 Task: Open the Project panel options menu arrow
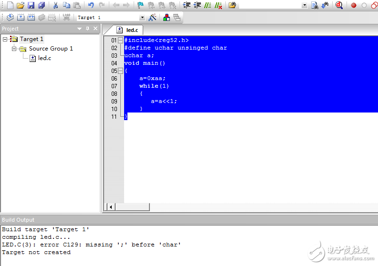pos(79,29)
